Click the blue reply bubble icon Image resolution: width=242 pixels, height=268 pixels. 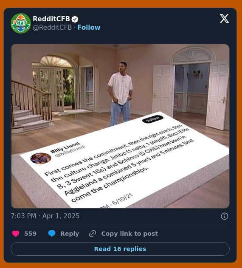[x=52, y=234]
